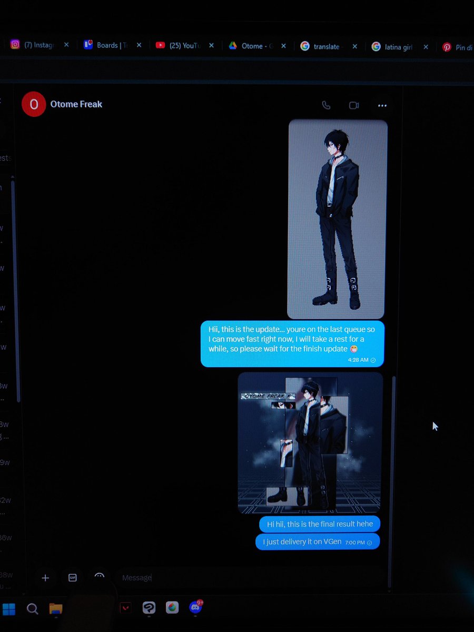Close the Otome Drive tab
The image size is (474, 632).
(x=283, y=46)
